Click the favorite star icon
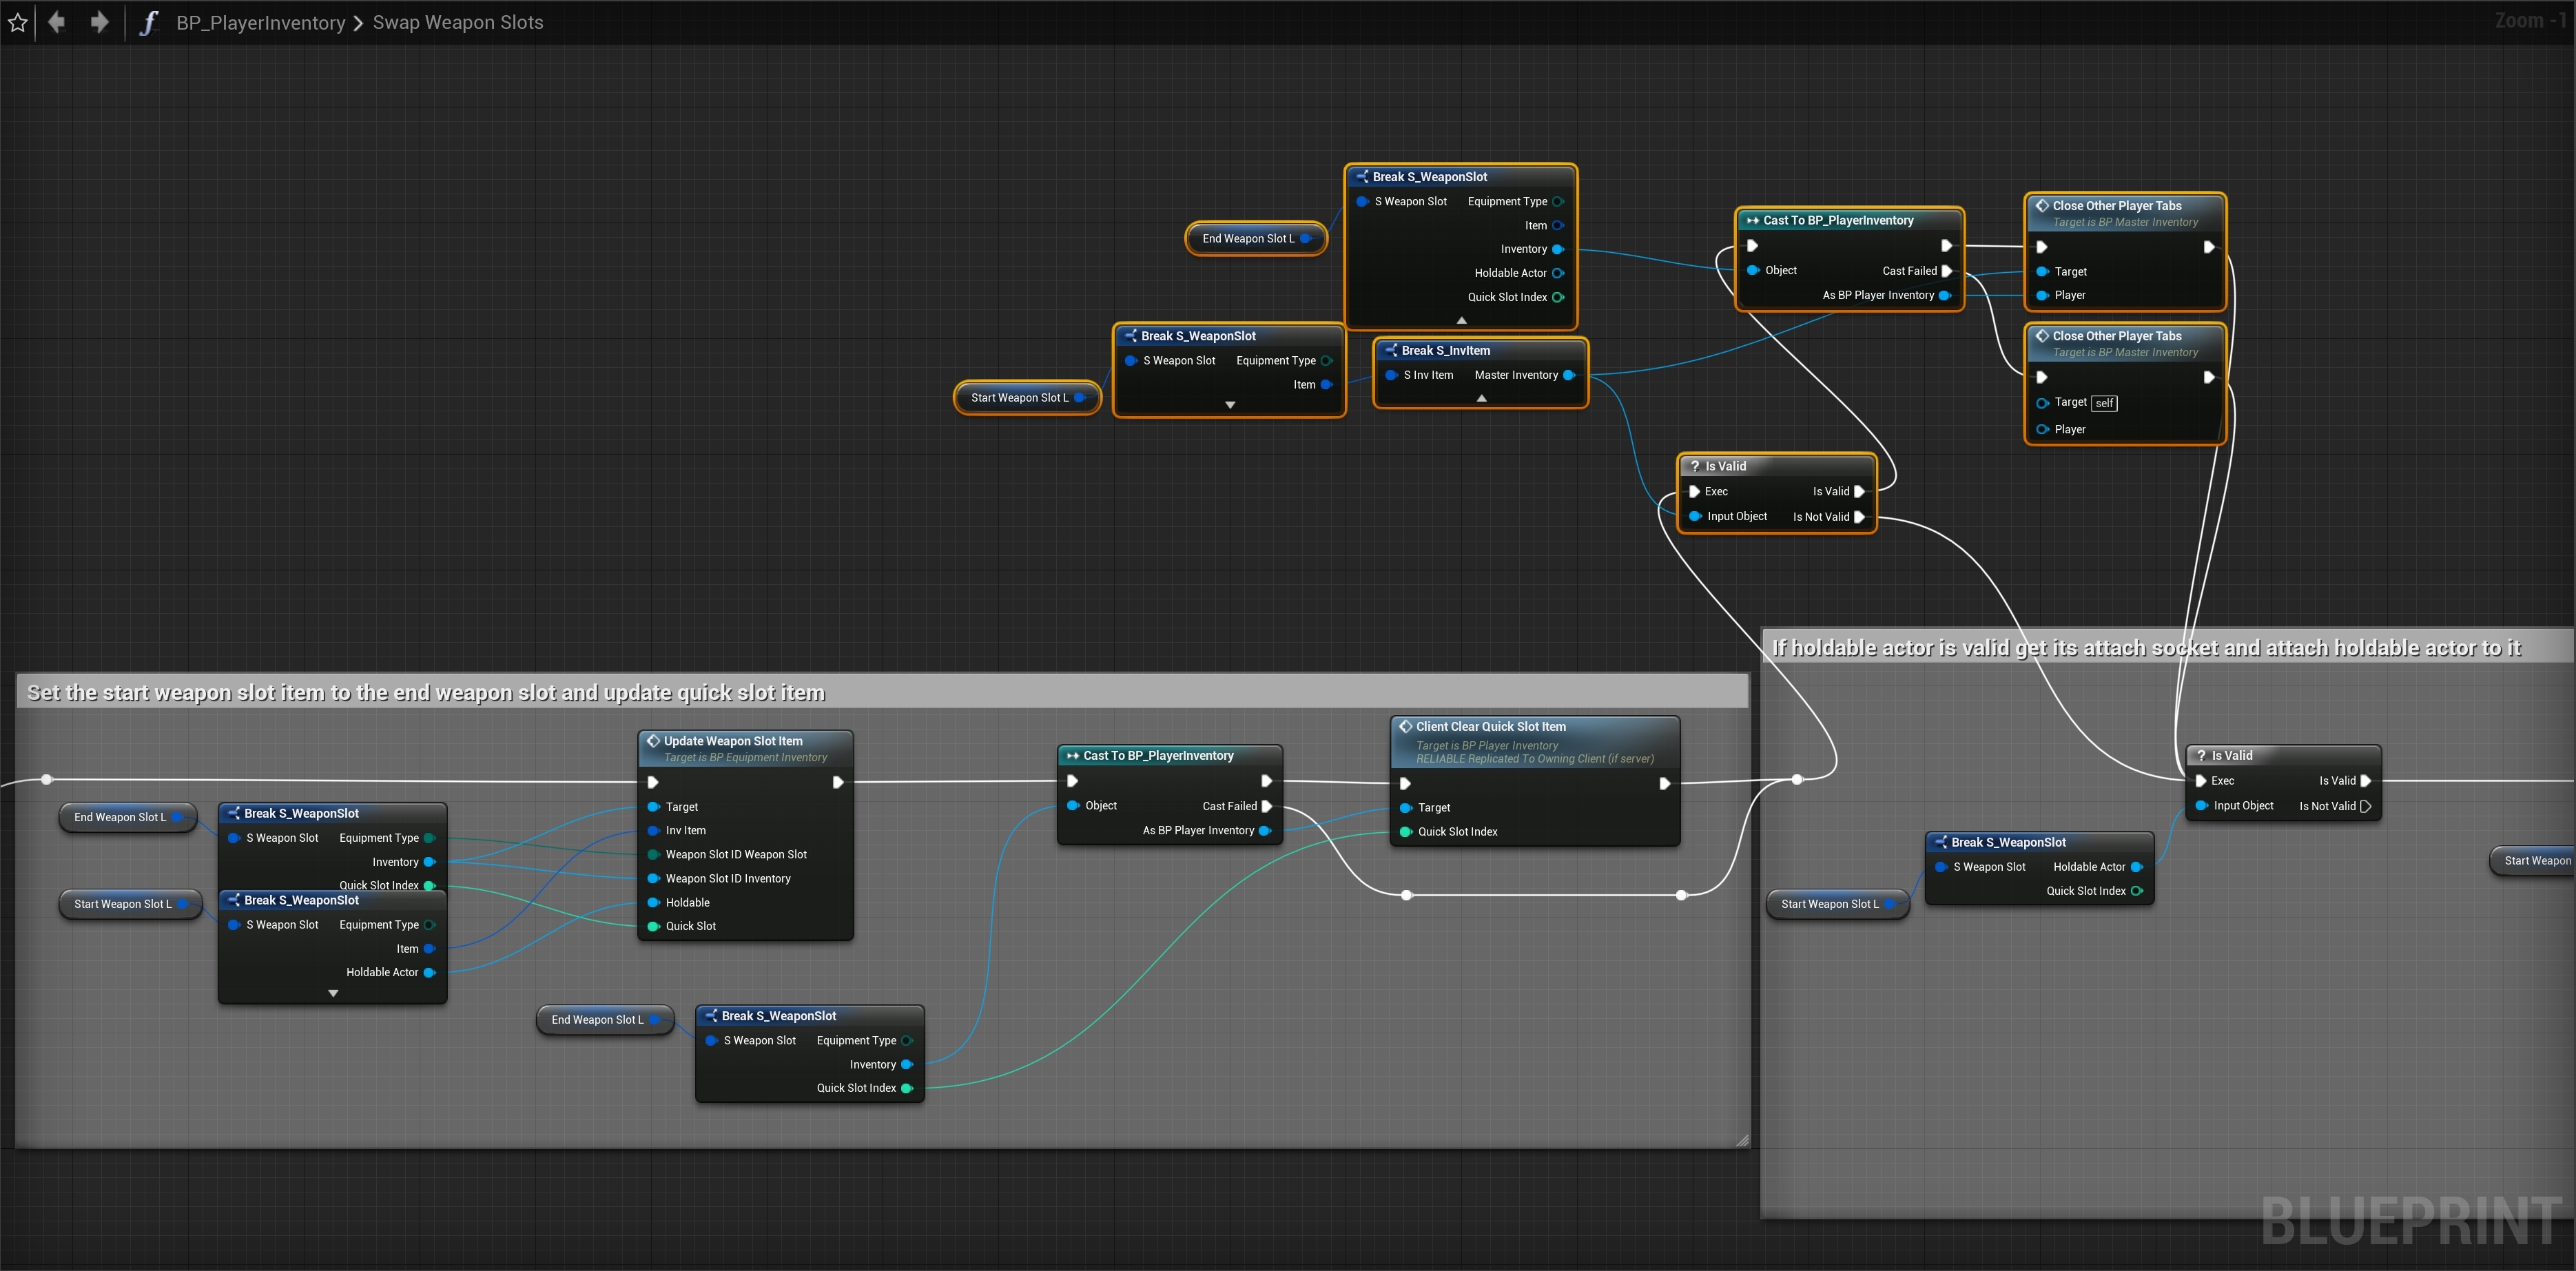Viewport: 2576px width, 1271px height. (x=17, y=22)
